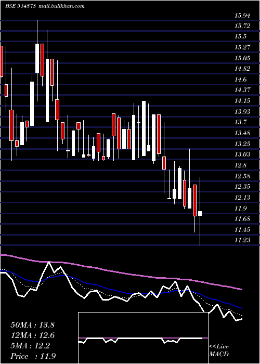The image size is (260, 364).
Task: Select the 14.6 price axis label
Action: tap(240, 80)
